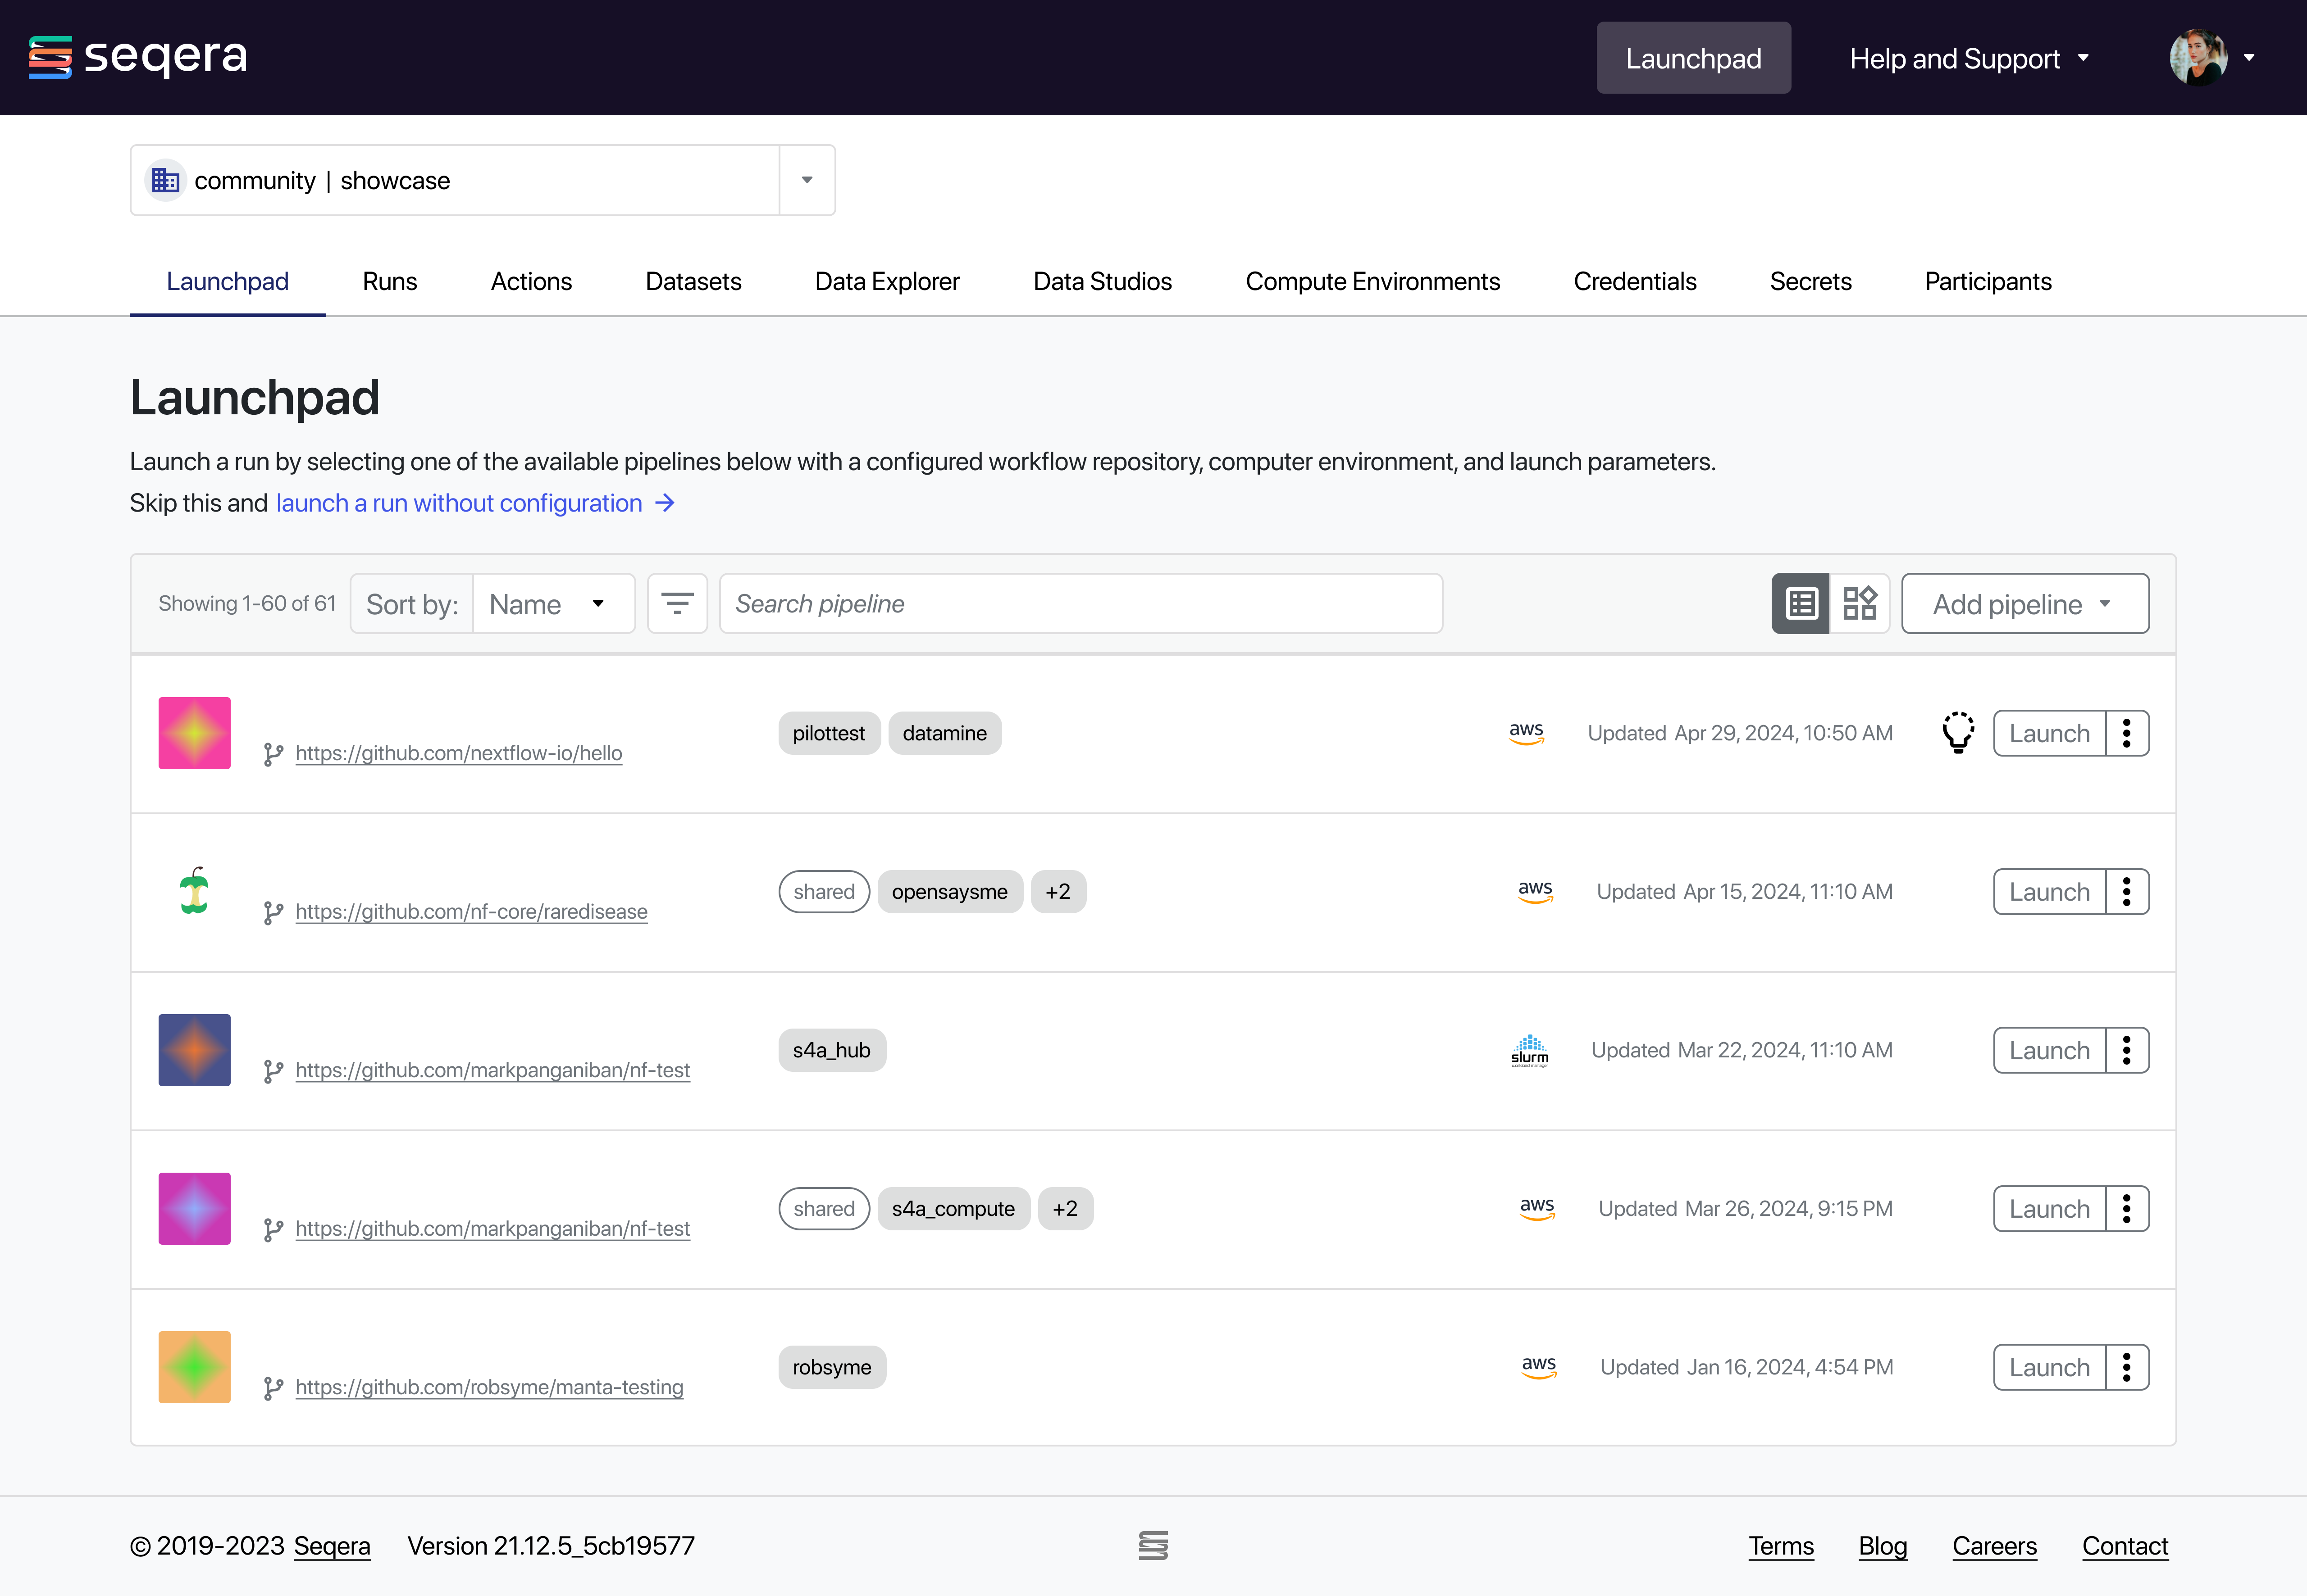Switch to the Actions tab

pos(531,281)
